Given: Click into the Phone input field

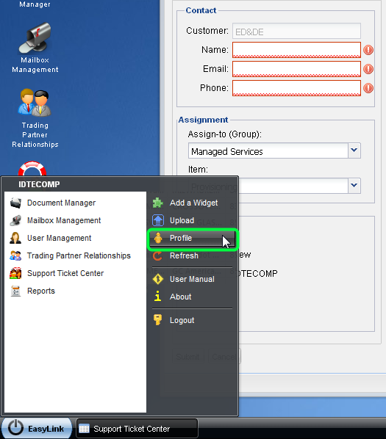Looking at the screenshot, I should pos(296,88).
